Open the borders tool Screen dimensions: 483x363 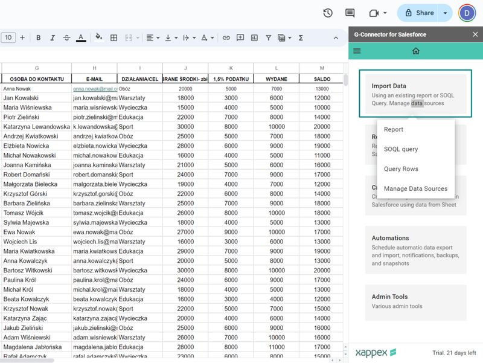coord(114,37)
